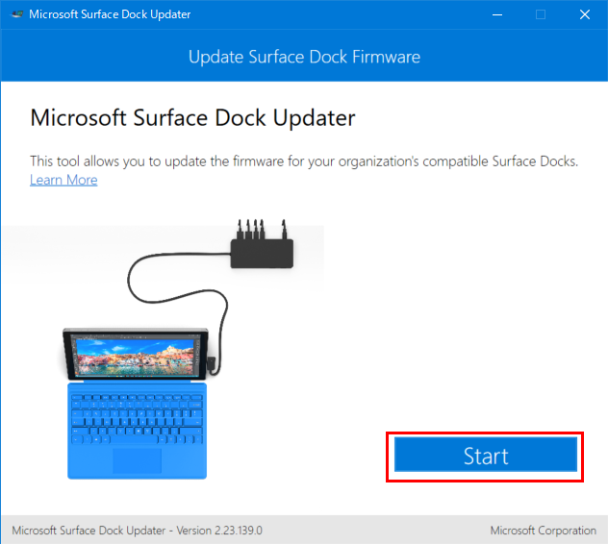
Task: Click the disabled maximize window button
Action: point(541,14)
